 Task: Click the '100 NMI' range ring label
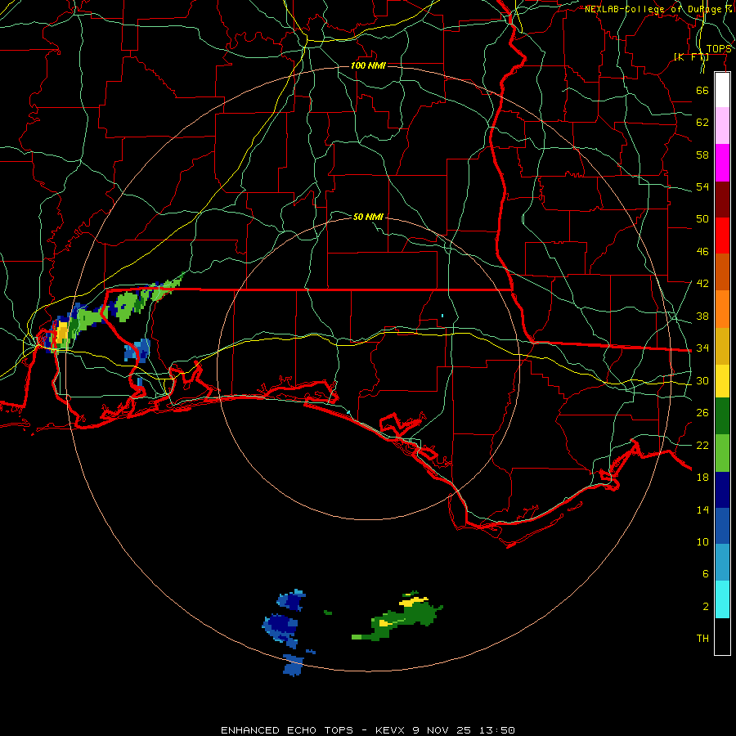368,65
